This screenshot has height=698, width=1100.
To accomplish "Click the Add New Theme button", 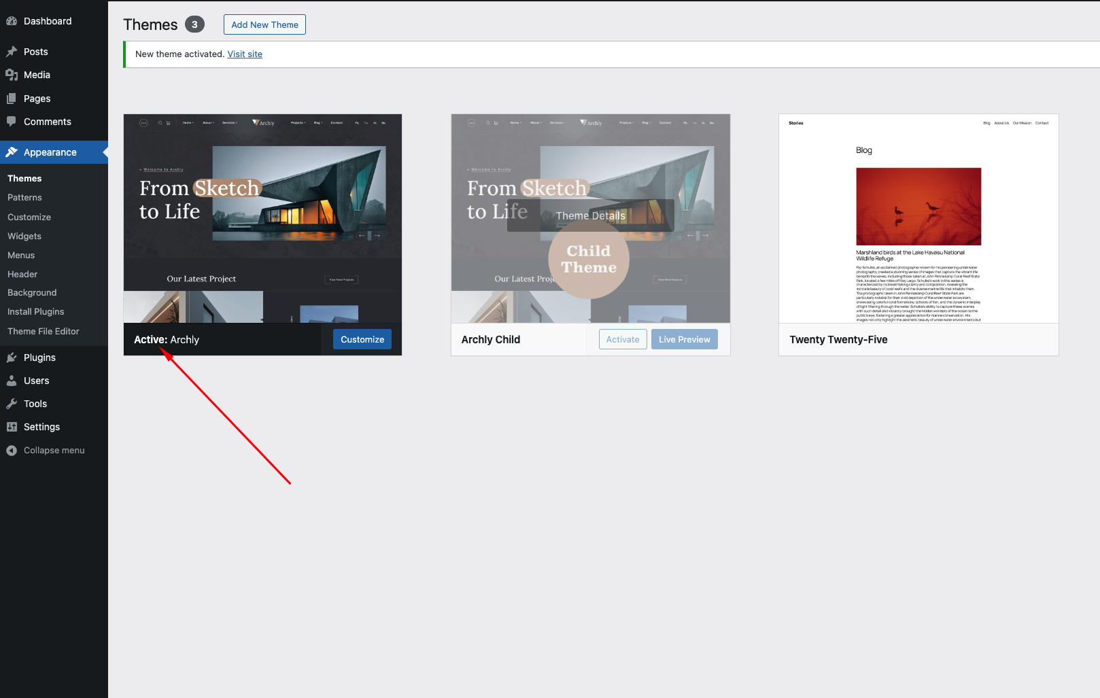I will pyautogui.click(x=264, y=24).
